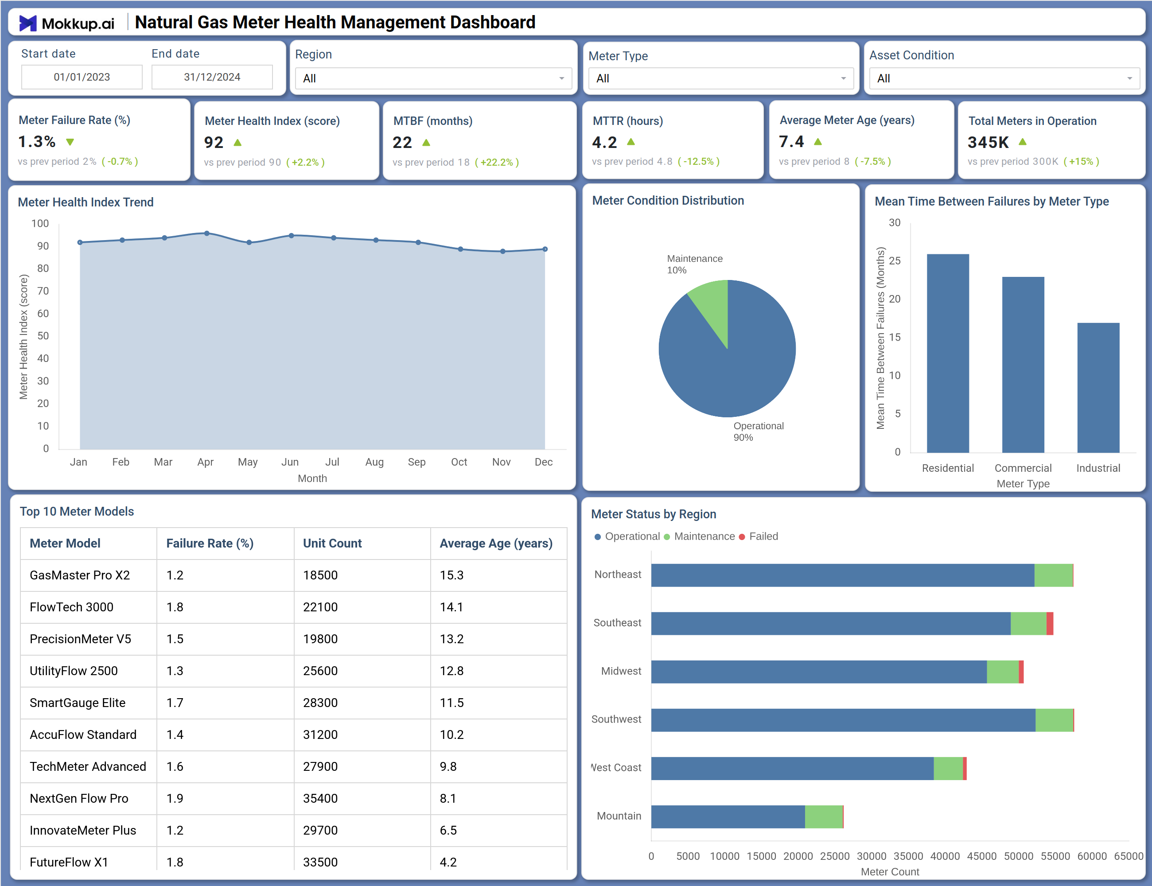Click the MTBF (+22.2%) change text
This screenshot has height=886, width=1152.
point(497,163)
